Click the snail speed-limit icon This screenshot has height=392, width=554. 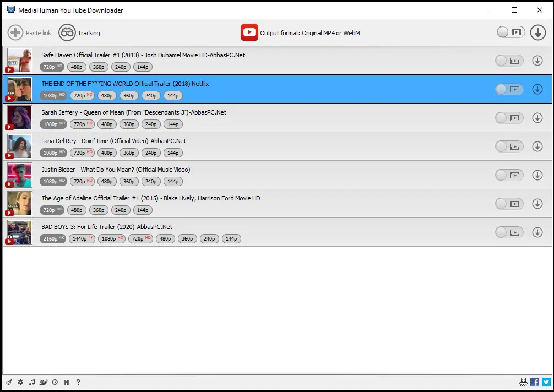44,382
